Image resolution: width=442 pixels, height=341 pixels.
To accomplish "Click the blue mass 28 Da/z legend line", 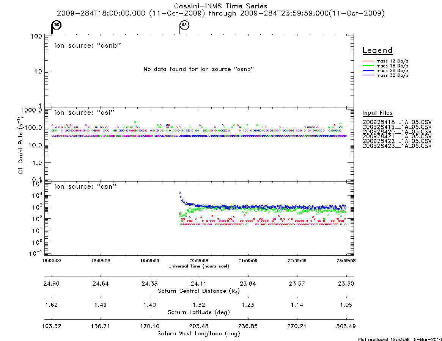I will tap(368, 70).
